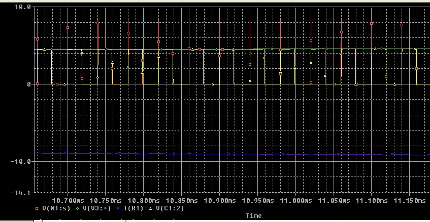The image size is (430, 222).
Task: Click the -14.1 label on the y-axis
Action: [x=21, y=193]
